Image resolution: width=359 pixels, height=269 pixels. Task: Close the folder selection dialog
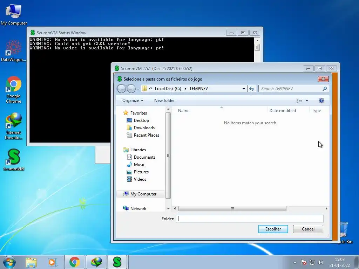click(x=323, y=79)
